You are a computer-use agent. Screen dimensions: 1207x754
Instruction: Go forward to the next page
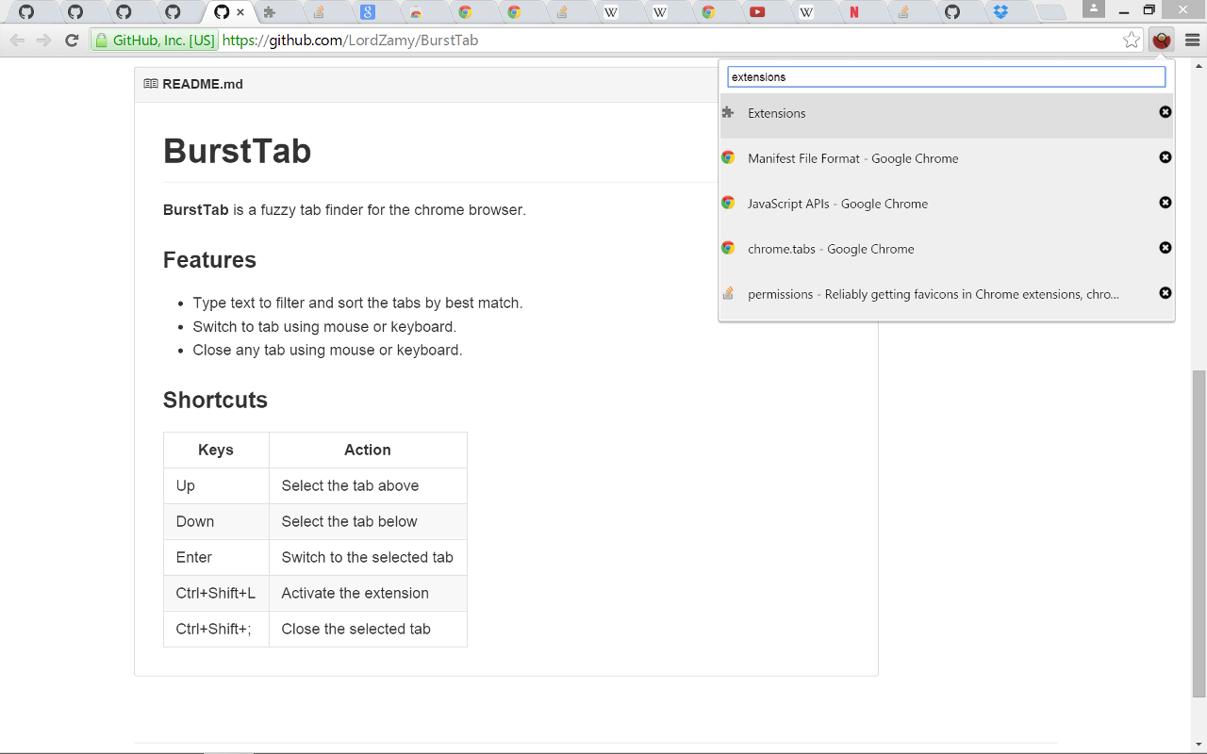point(43,41)
